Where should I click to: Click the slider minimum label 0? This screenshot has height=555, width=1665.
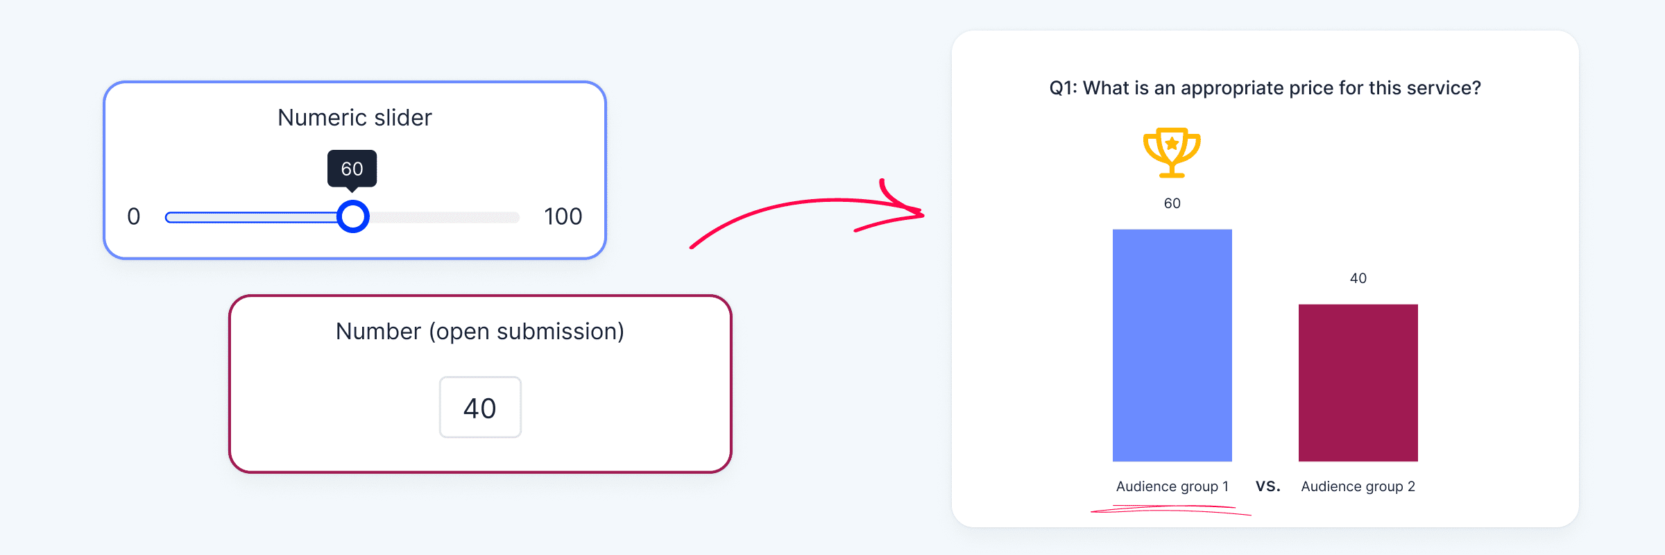pos(134,216)
